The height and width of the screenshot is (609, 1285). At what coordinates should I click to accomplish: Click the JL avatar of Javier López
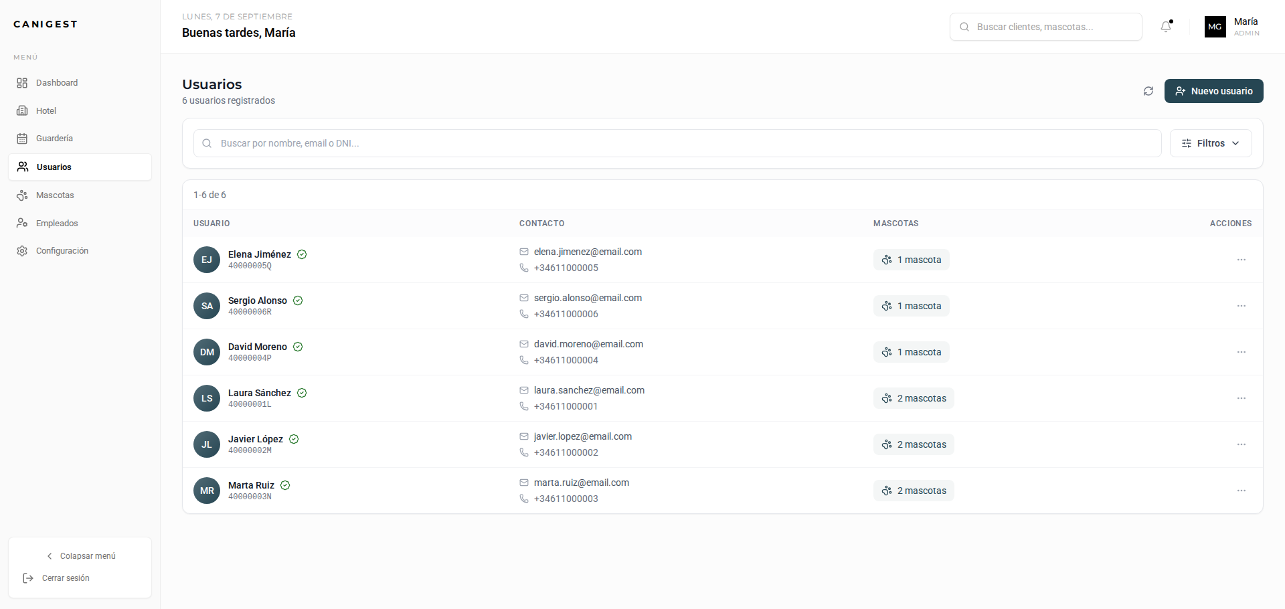207,444
